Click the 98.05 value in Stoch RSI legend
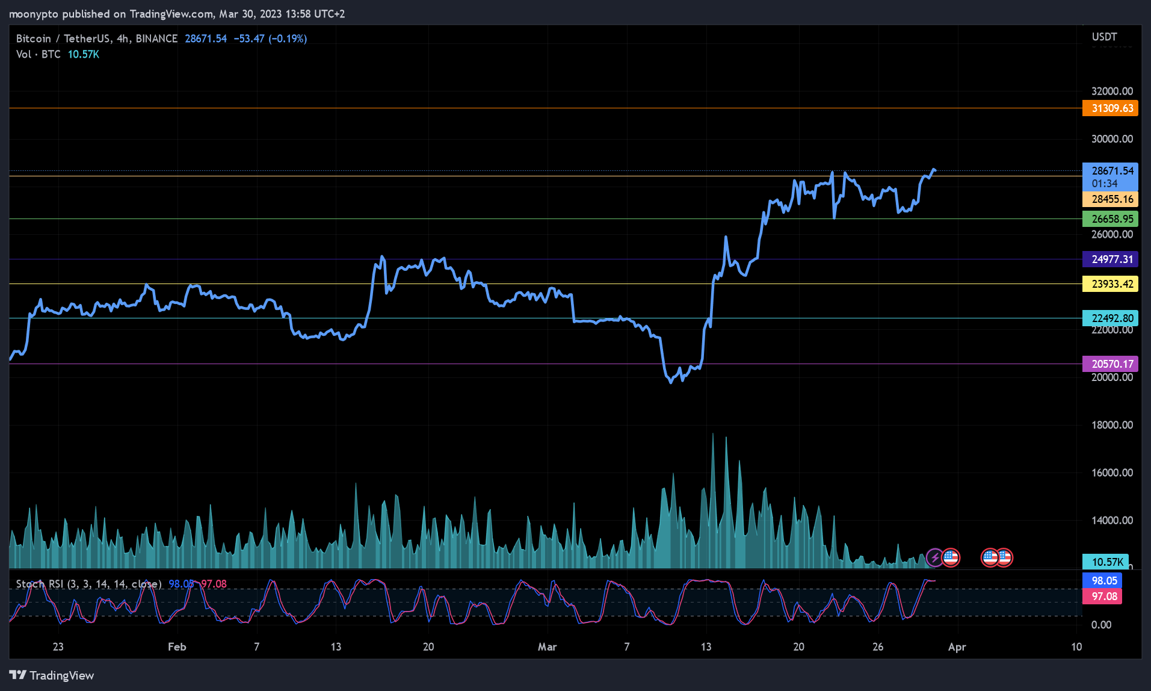 181,584
